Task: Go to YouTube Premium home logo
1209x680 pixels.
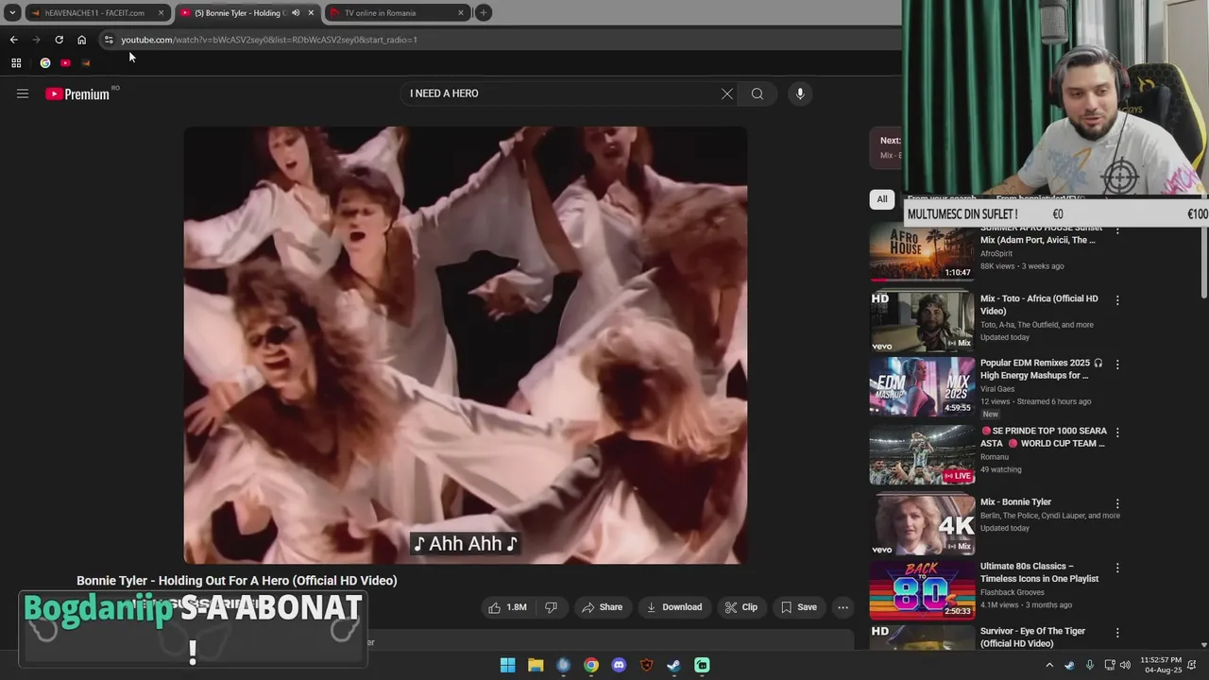Action: coord(78,93)
